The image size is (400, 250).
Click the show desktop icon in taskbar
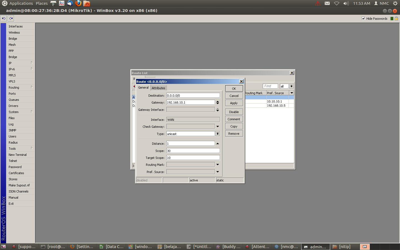click(3, 246)
